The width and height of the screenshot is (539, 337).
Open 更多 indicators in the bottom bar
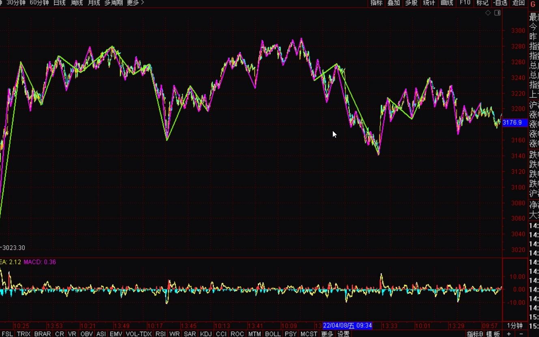327,334
